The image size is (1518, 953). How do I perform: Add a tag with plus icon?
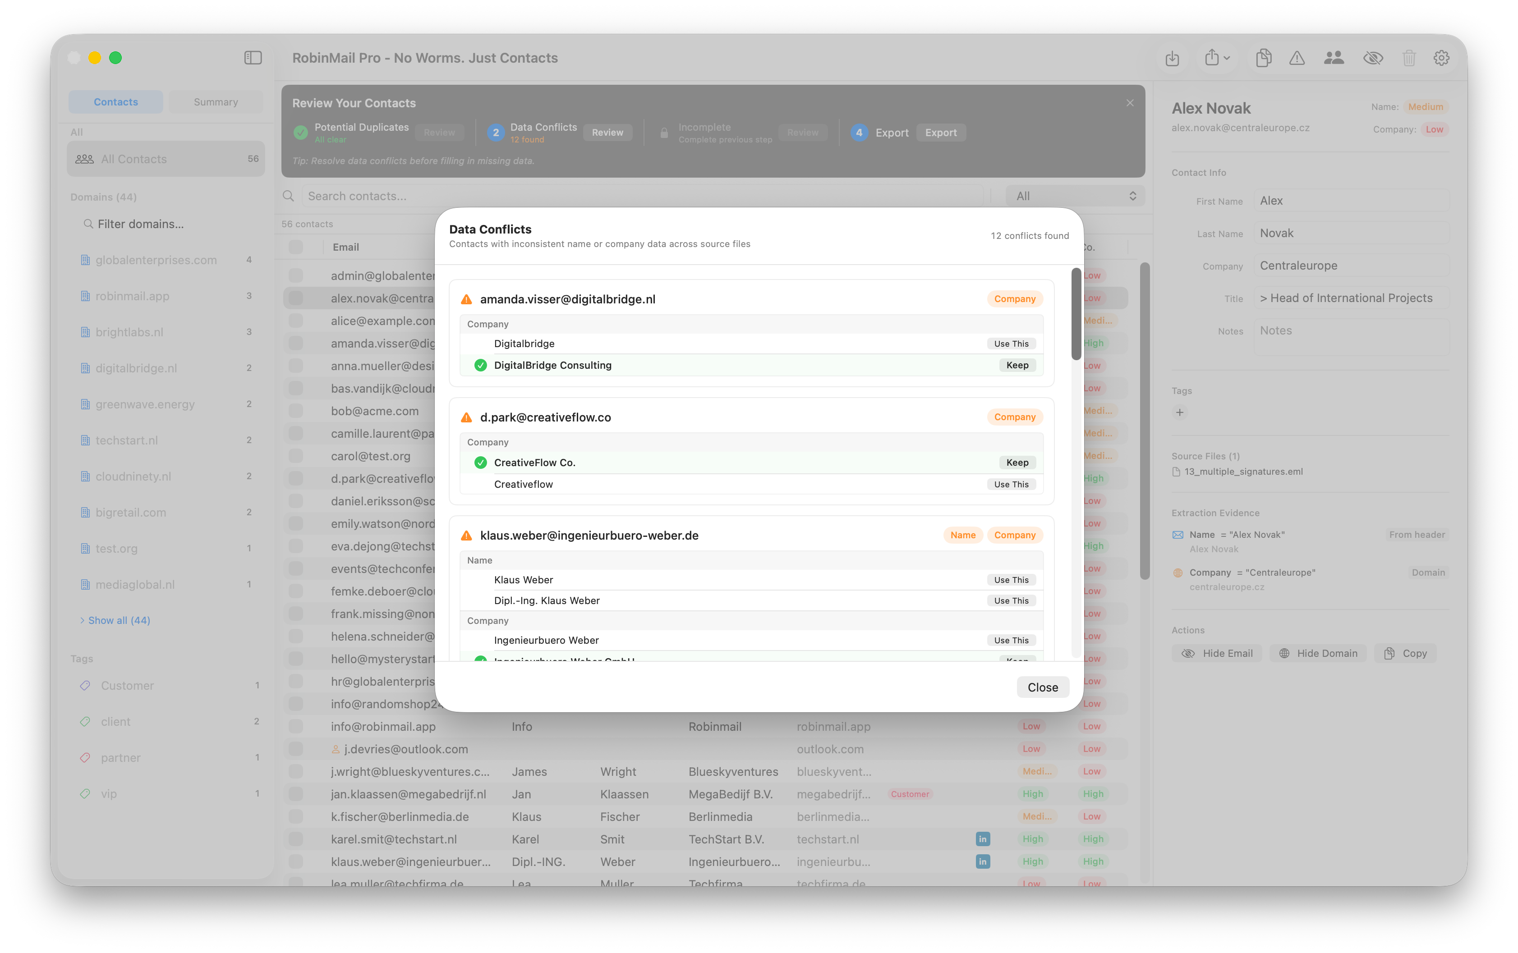[x=1179, y=412]
